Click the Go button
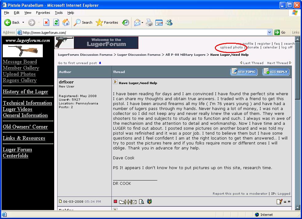The width and height of the screenshot is (302, 219). click(x=280, y=32)
